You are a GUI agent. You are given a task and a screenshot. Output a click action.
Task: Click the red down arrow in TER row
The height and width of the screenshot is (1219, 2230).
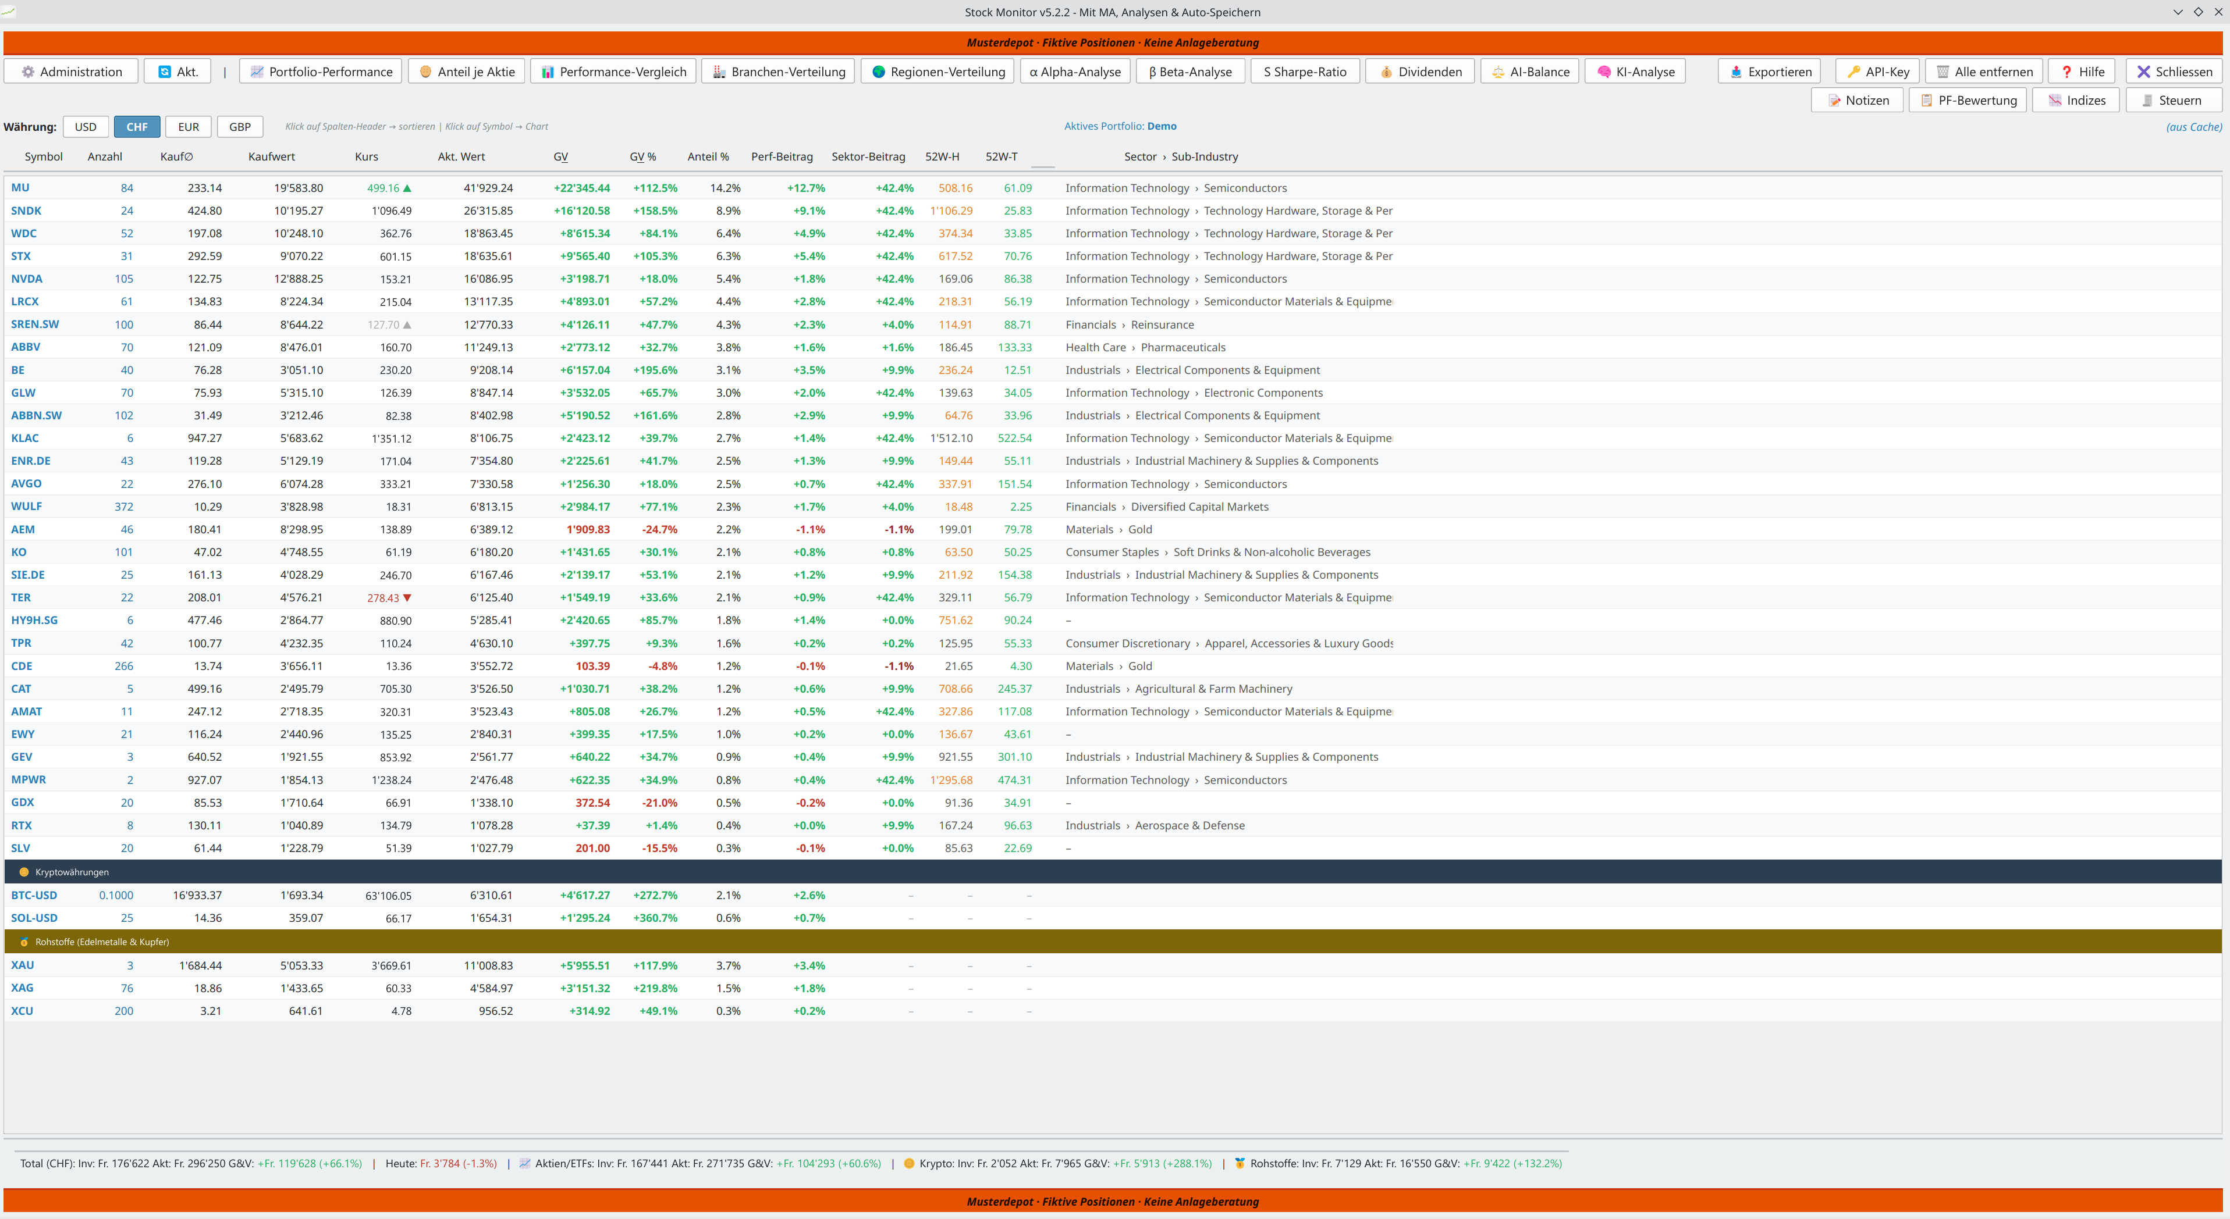(408, 598)
